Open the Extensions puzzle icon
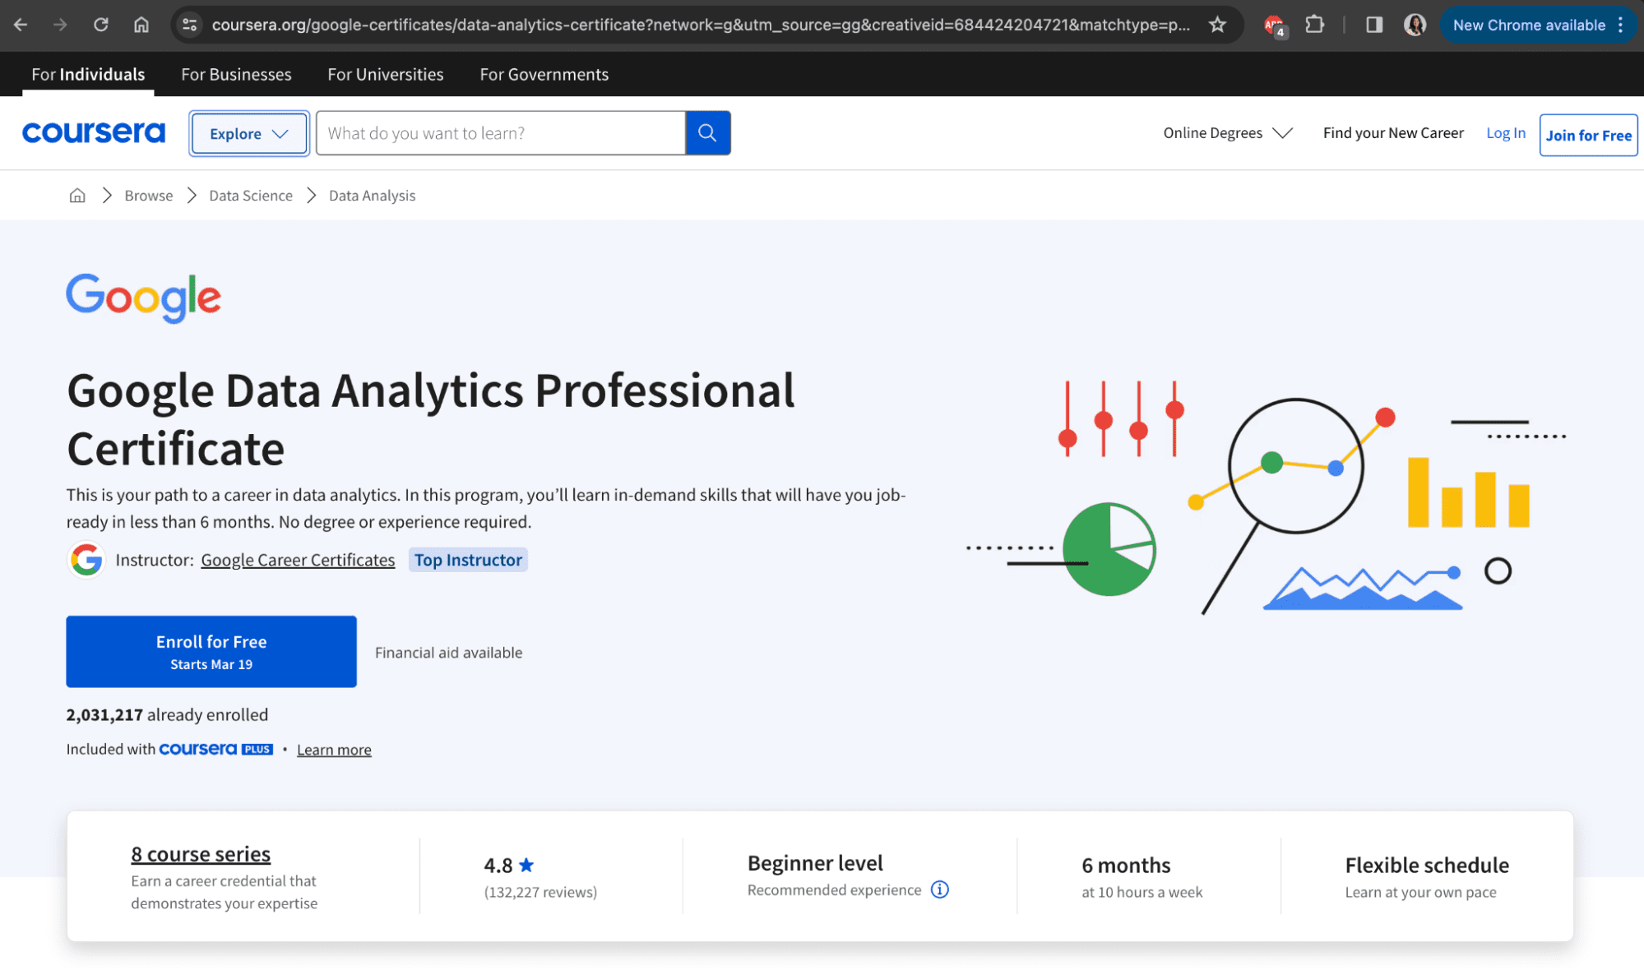 [x=1314, y=25]
